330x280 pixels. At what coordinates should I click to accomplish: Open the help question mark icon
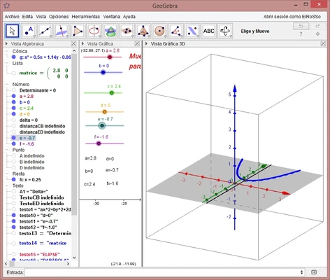coord(301,34)
